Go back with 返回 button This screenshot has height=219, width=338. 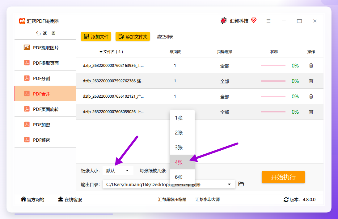46,33
